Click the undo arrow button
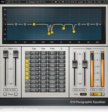Viewport: 108px width, 112px height. pos(9,2)
